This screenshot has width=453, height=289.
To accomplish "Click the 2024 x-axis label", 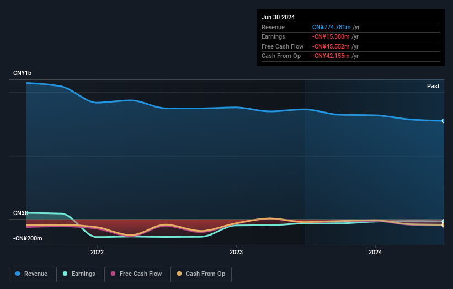I will 375,252.
